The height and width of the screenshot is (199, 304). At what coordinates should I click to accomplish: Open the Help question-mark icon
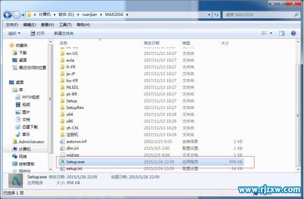point(294,33)
